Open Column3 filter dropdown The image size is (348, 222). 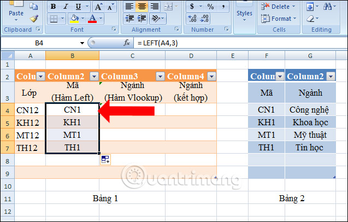pos(160,77)
